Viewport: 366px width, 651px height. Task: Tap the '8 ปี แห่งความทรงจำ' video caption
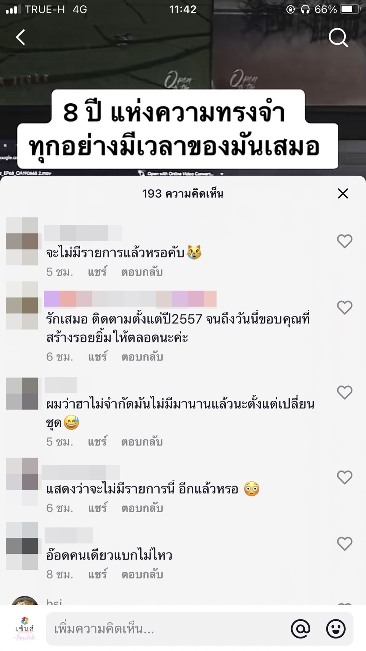coord(175,113)
